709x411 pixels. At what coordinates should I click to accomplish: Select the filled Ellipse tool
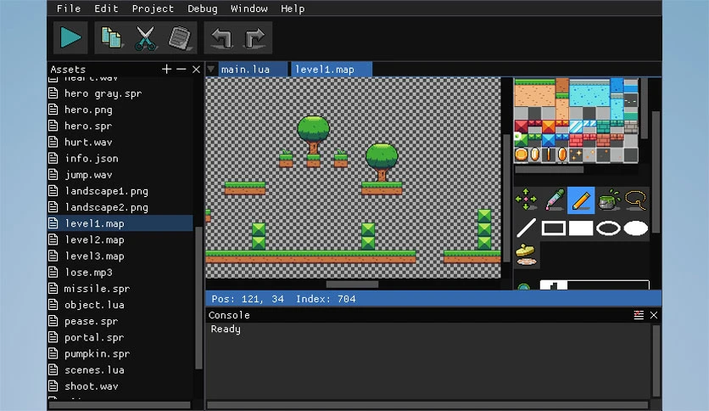(x=636, y=228)
